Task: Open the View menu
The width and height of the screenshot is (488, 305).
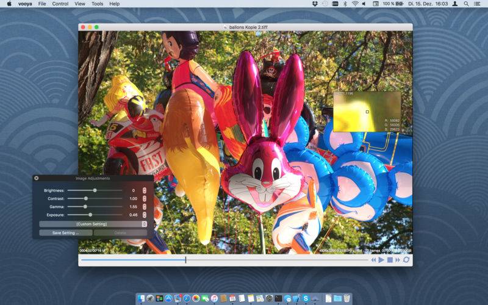Action: coord(80,4)
